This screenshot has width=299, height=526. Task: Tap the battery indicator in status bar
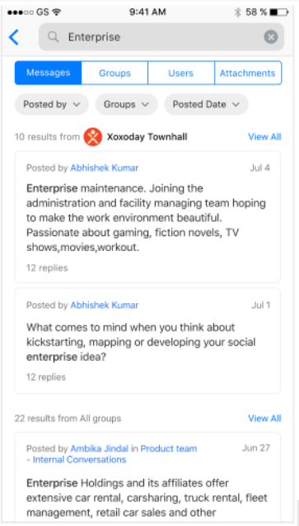point(278,12)
